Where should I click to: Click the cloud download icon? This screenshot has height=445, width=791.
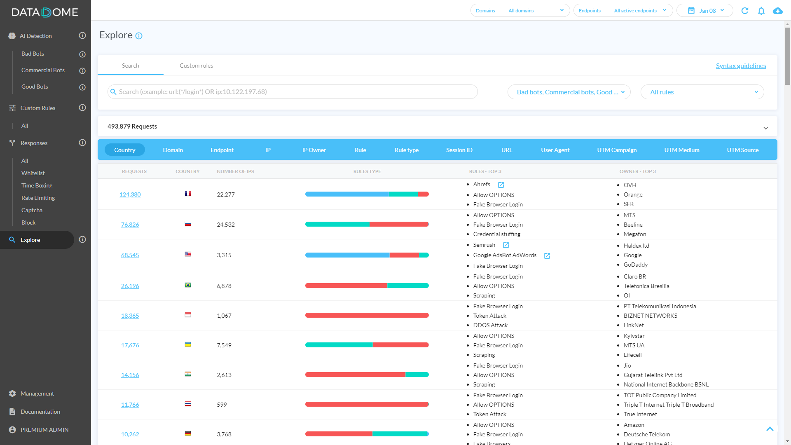(778, 11)
